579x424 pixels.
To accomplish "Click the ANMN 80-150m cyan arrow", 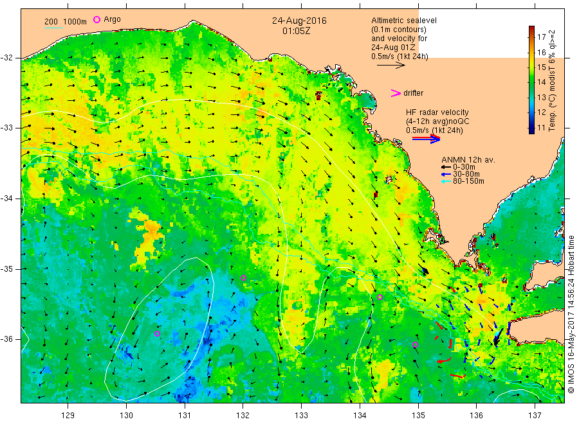I will (446, 181).
